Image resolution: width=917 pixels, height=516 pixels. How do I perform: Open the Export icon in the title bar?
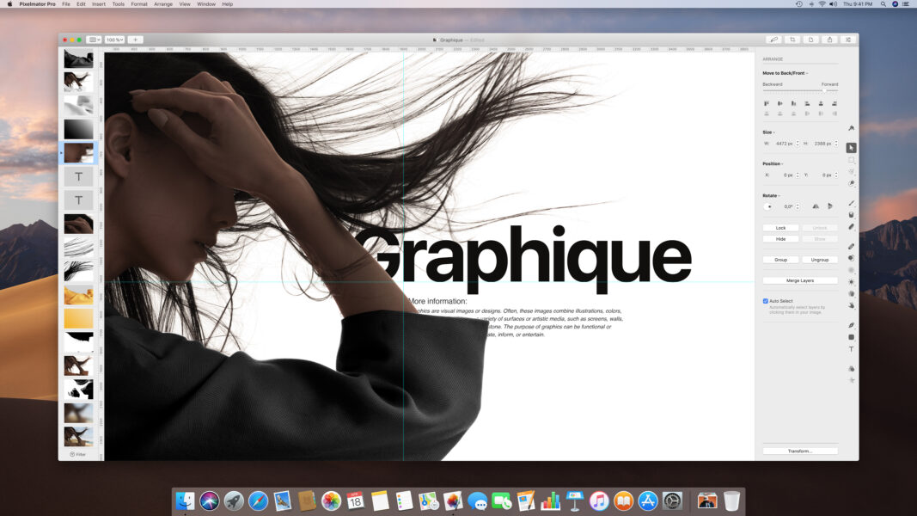829,39
